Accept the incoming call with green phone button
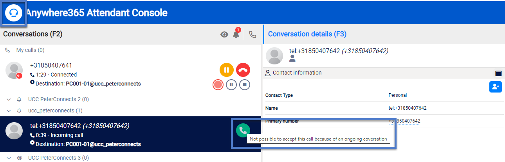505x162 pixels. (x=243, y=130)
